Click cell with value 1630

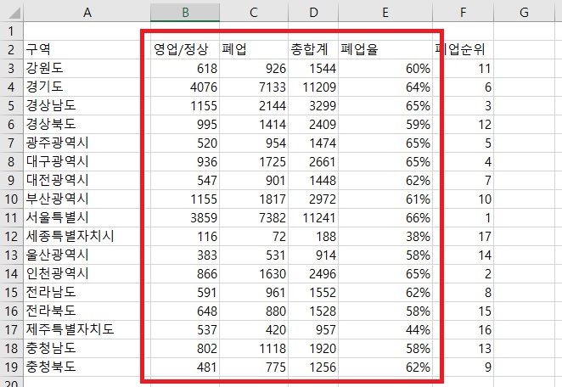pos(254,273)
